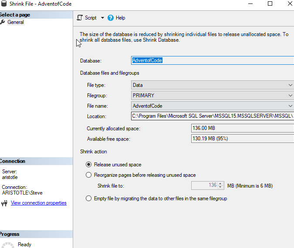Click the server name aristotle
Image resolution: width=294 pixels, height=248 pixels.
pyautogui.click(x=10, y=177)
